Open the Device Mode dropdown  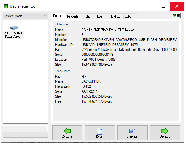[25, 16]
